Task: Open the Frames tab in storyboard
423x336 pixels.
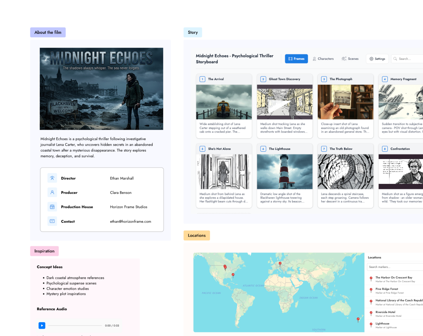Action: tap(296, 59)
